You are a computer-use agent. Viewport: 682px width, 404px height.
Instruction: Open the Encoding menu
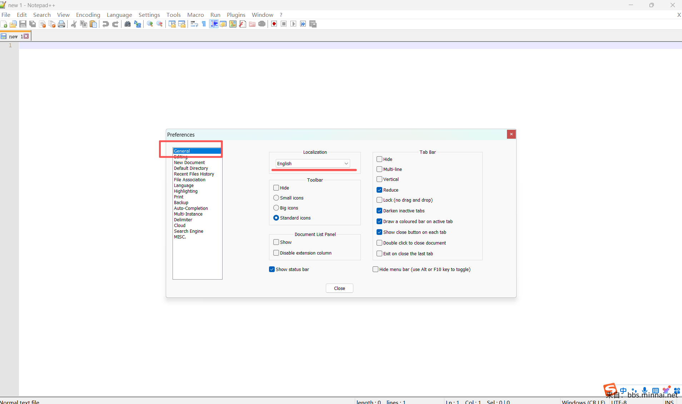tap(88, 15)
